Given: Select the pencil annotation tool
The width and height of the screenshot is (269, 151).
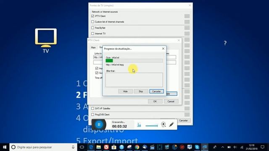Looking at the screenshot, I should [171, 125].
